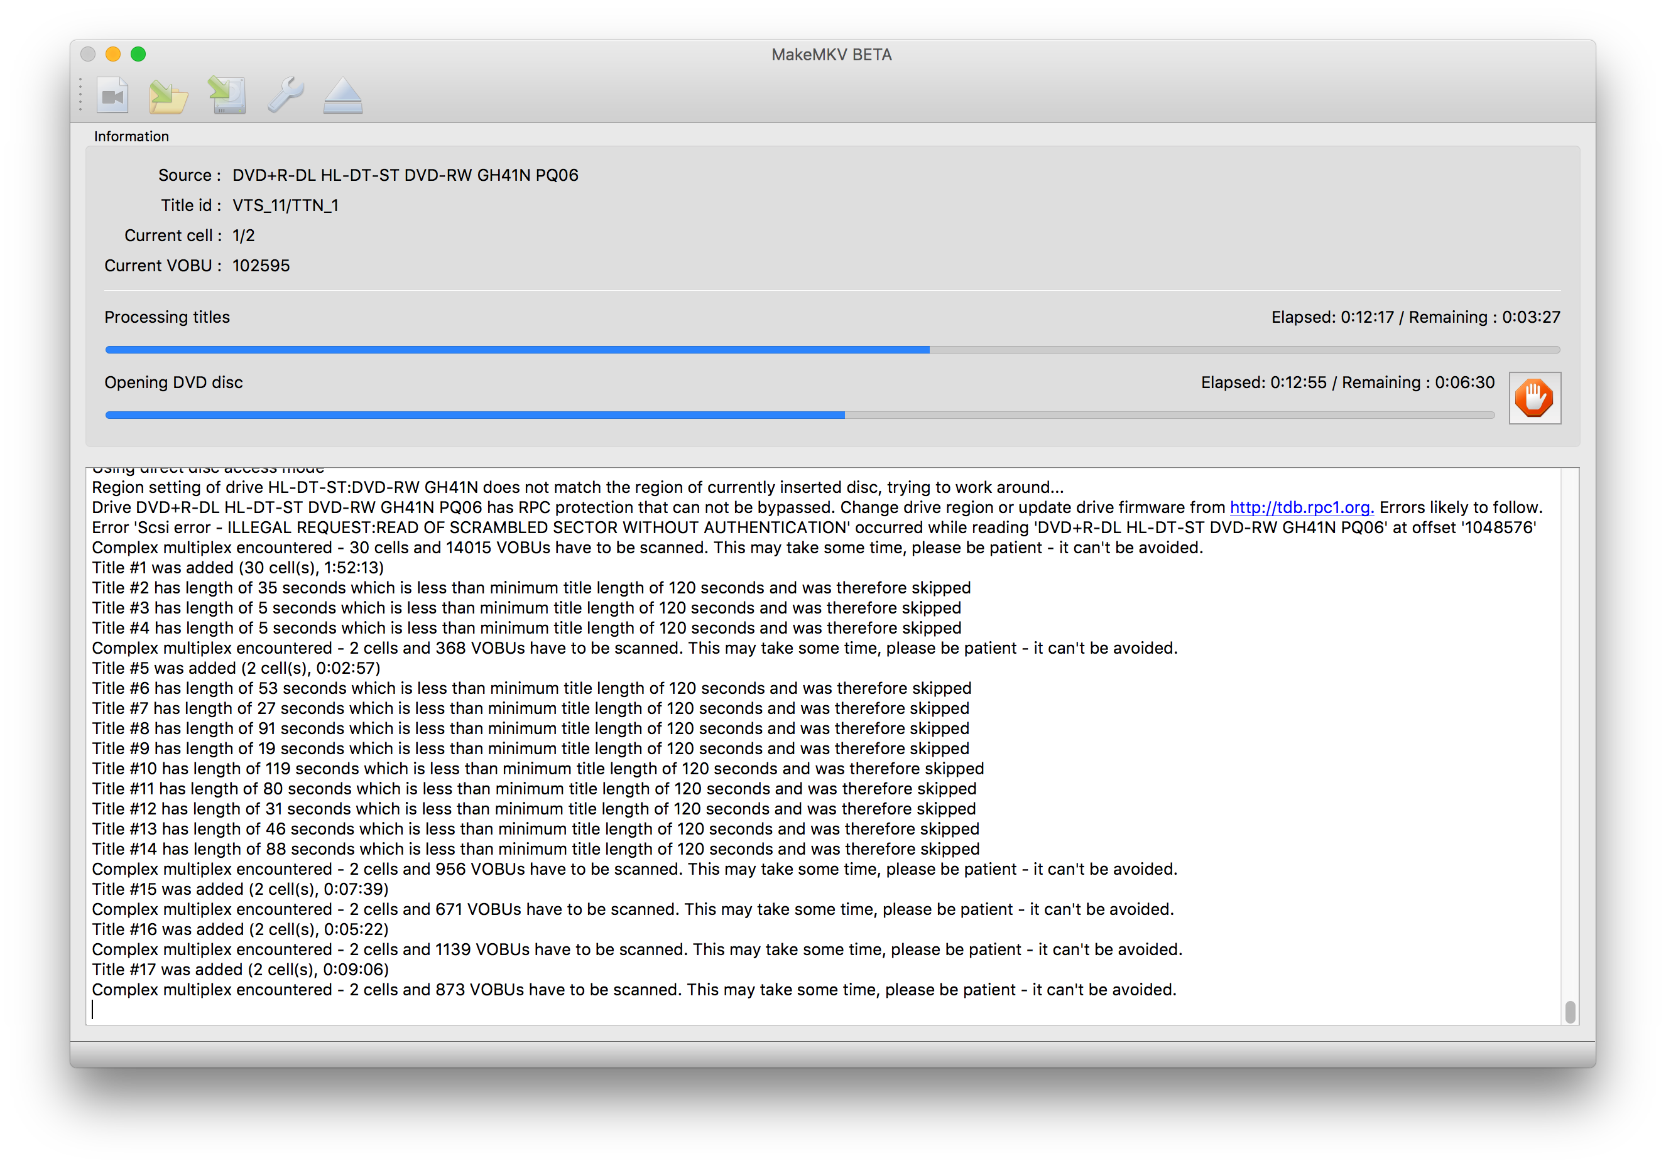
Task: Open the http://tdb.rpc1.org link in the log
Action: [x=1301, y=508]
